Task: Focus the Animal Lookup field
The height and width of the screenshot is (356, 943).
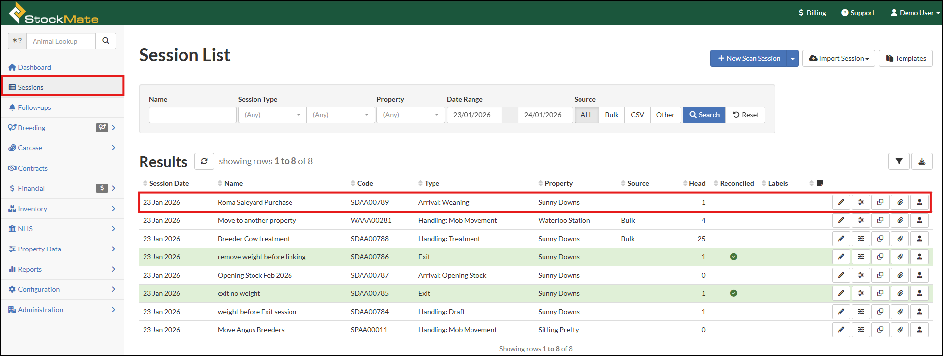Action: 61,41
